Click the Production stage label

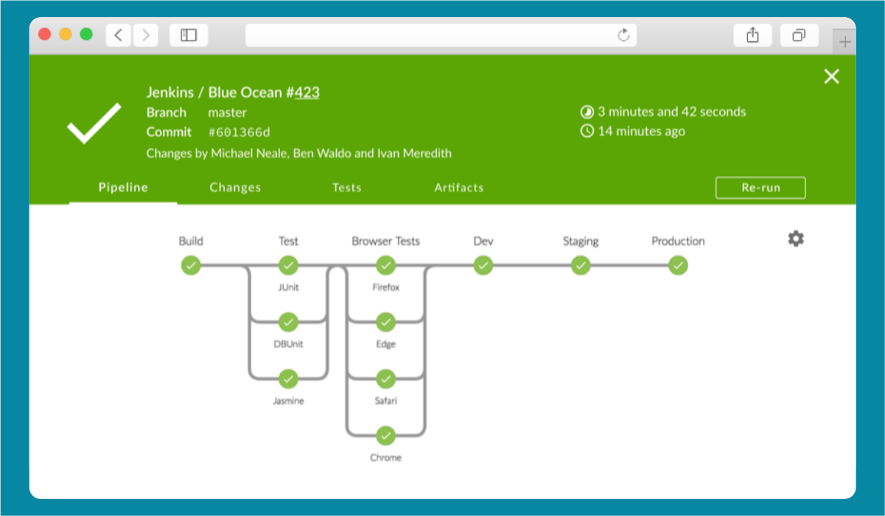point(678,241)
